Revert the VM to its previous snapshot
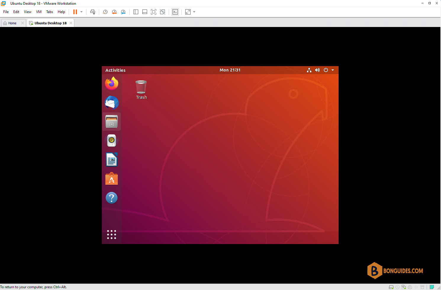Image resolution: width=441 pixels, height=290 pixels. (x=114, y=12)
